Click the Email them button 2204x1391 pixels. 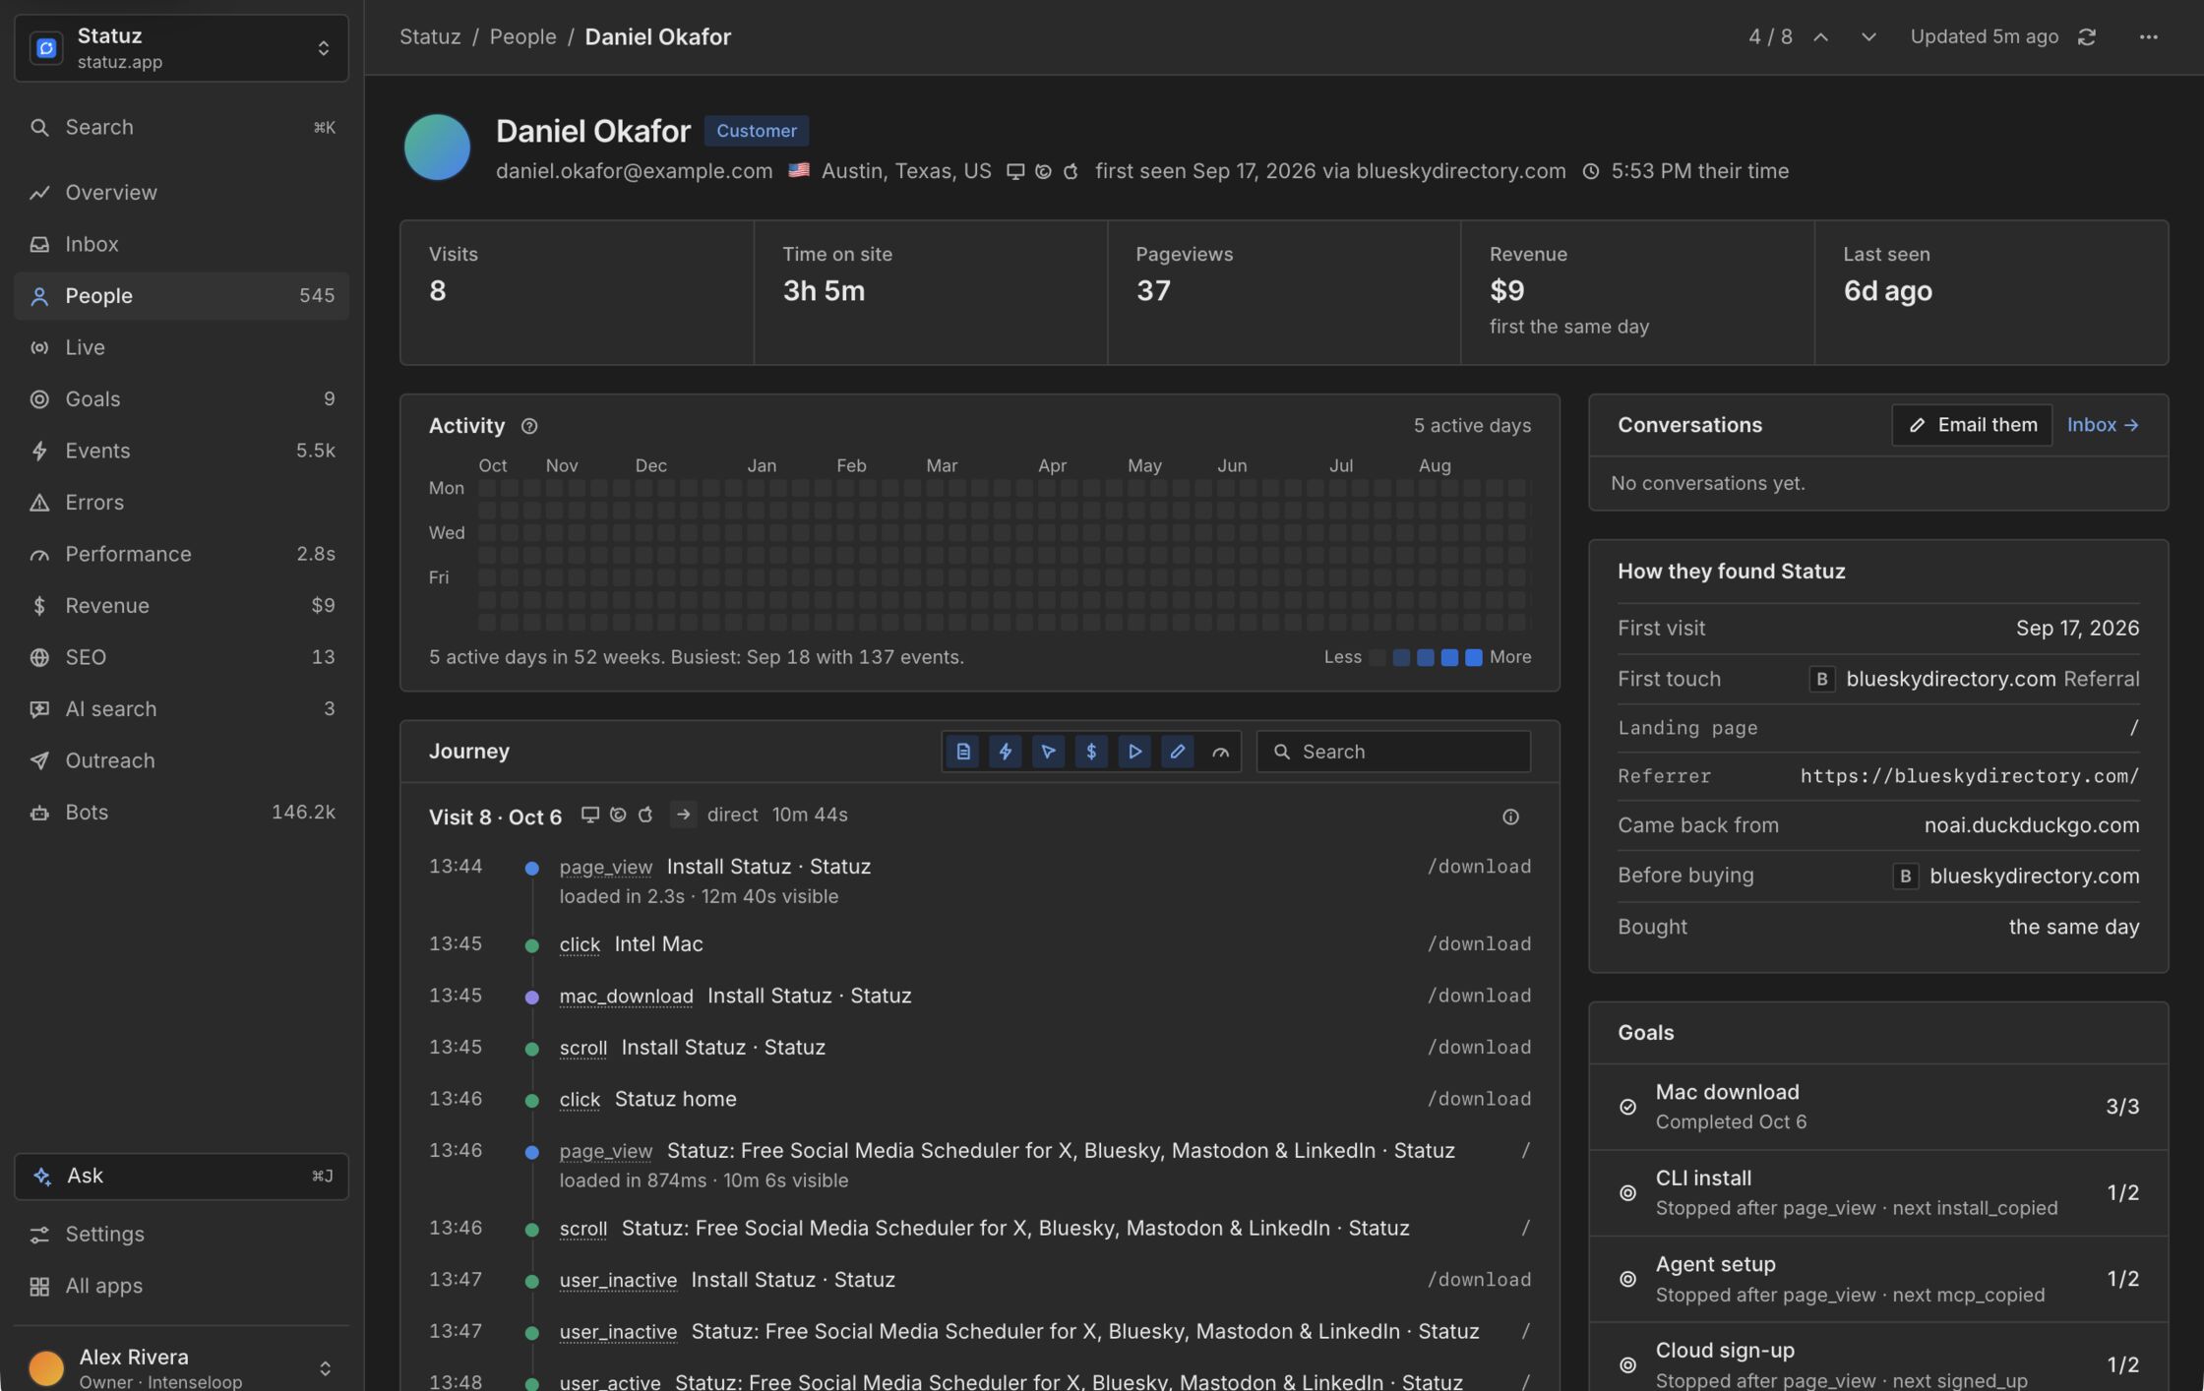pos(1972,425)
